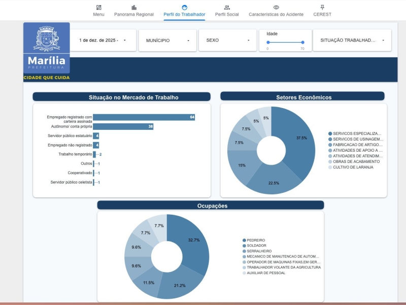
Task: Click the Perfil do Trabalhador face icon
Action: 184,8
